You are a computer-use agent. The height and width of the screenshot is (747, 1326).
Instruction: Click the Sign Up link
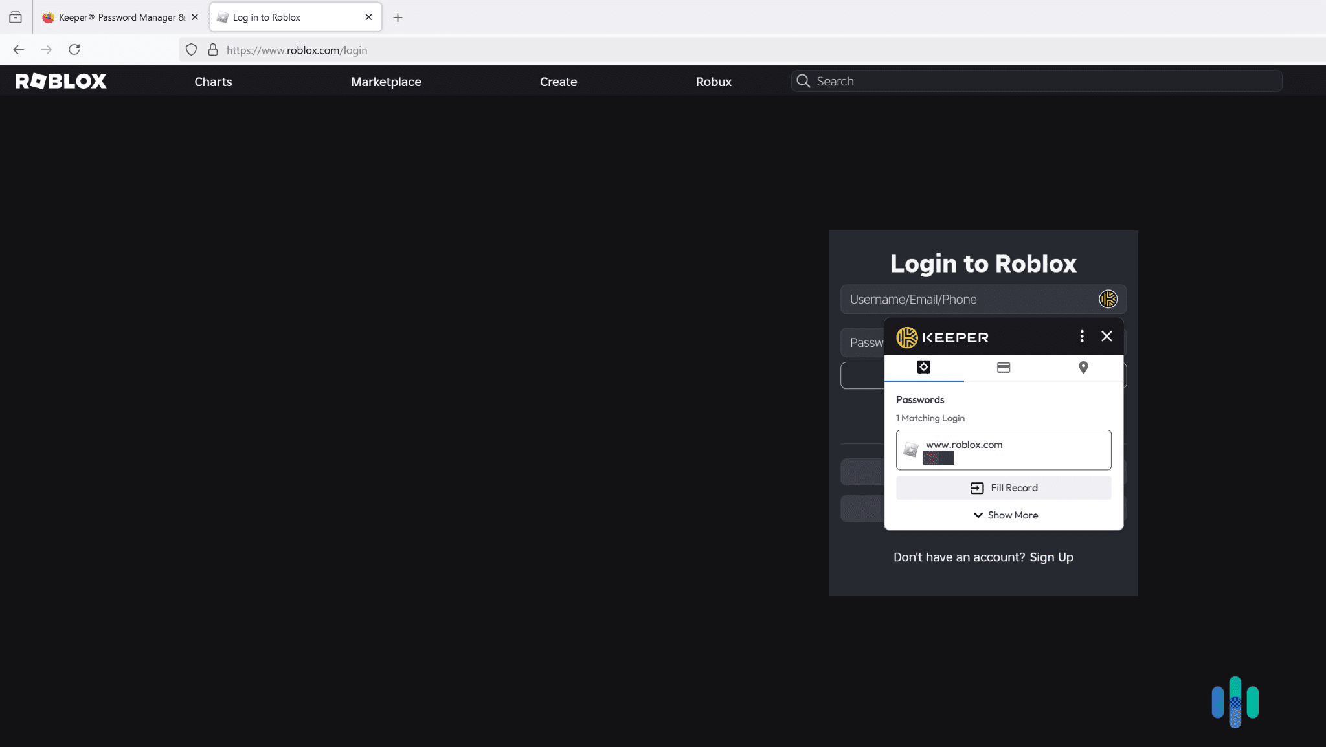click(1051, 557)
